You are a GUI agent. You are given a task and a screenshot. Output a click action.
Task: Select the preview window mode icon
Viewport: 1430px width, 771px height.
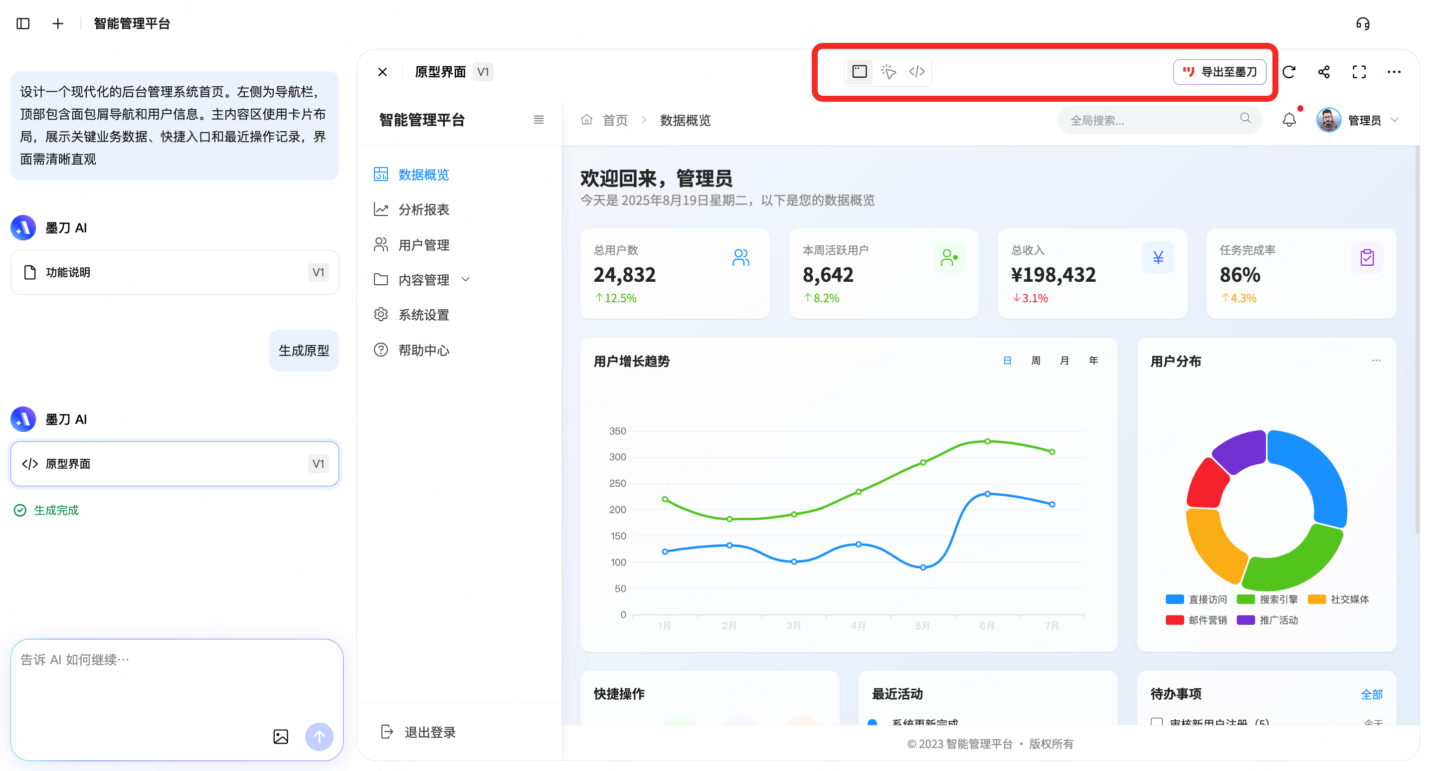859,72
